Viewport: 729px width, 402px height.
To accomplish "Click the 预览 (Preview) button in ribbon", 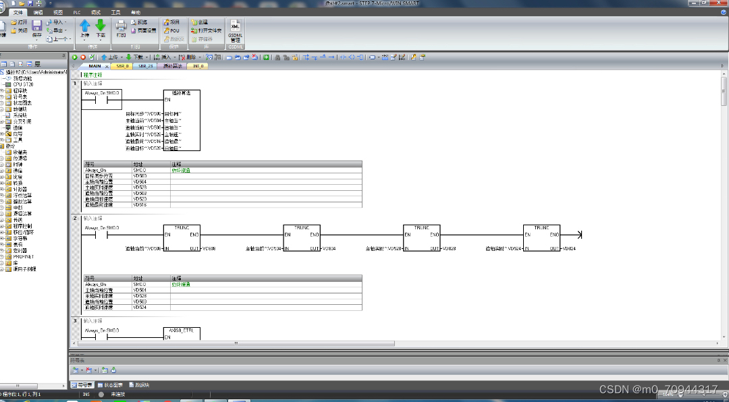I will (x=139, y=22).
